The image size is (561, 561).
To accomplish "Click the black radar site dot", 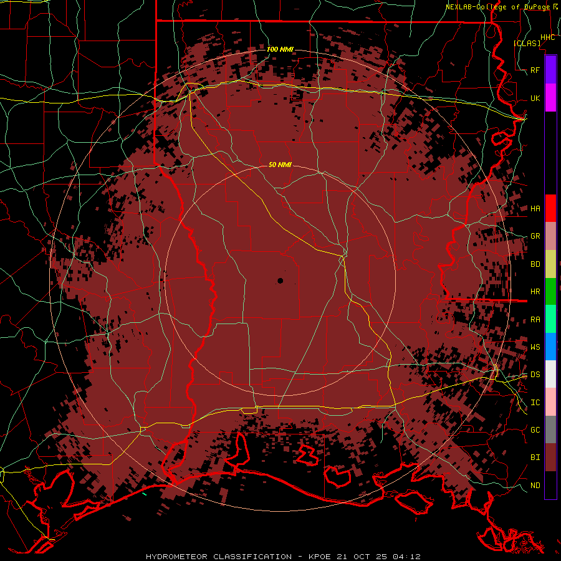I will tap(280, 281).
